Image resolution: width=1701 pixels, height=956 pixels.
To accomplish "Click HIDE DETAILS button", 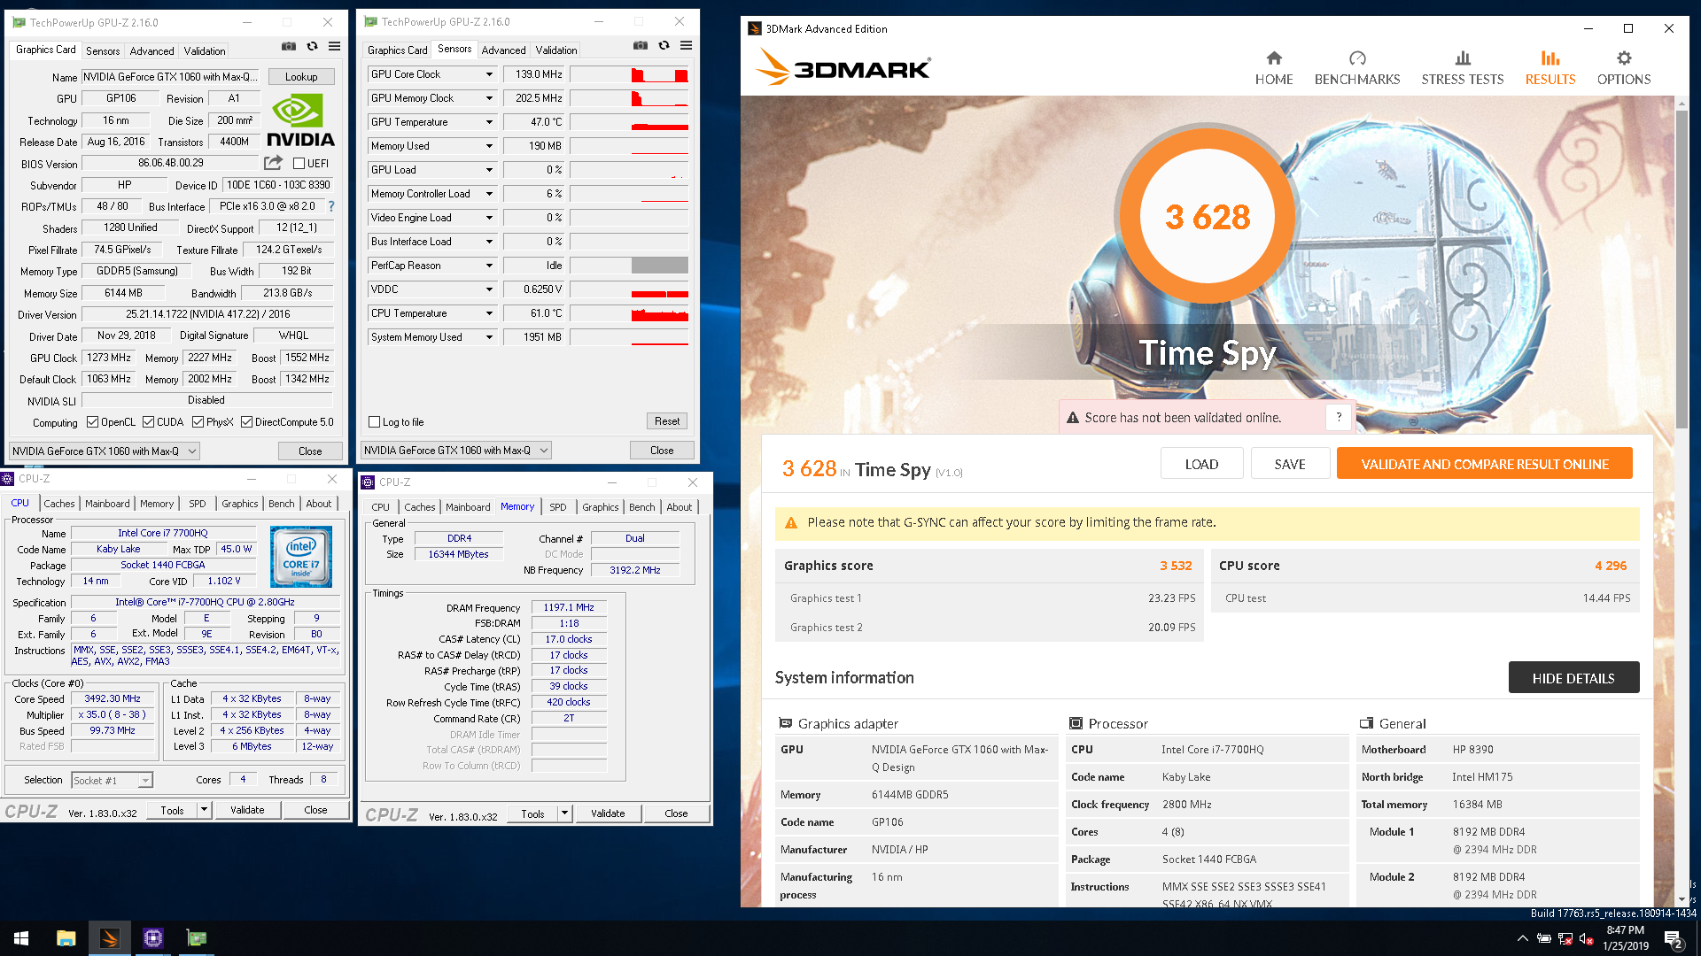I will coord(1573,678).
